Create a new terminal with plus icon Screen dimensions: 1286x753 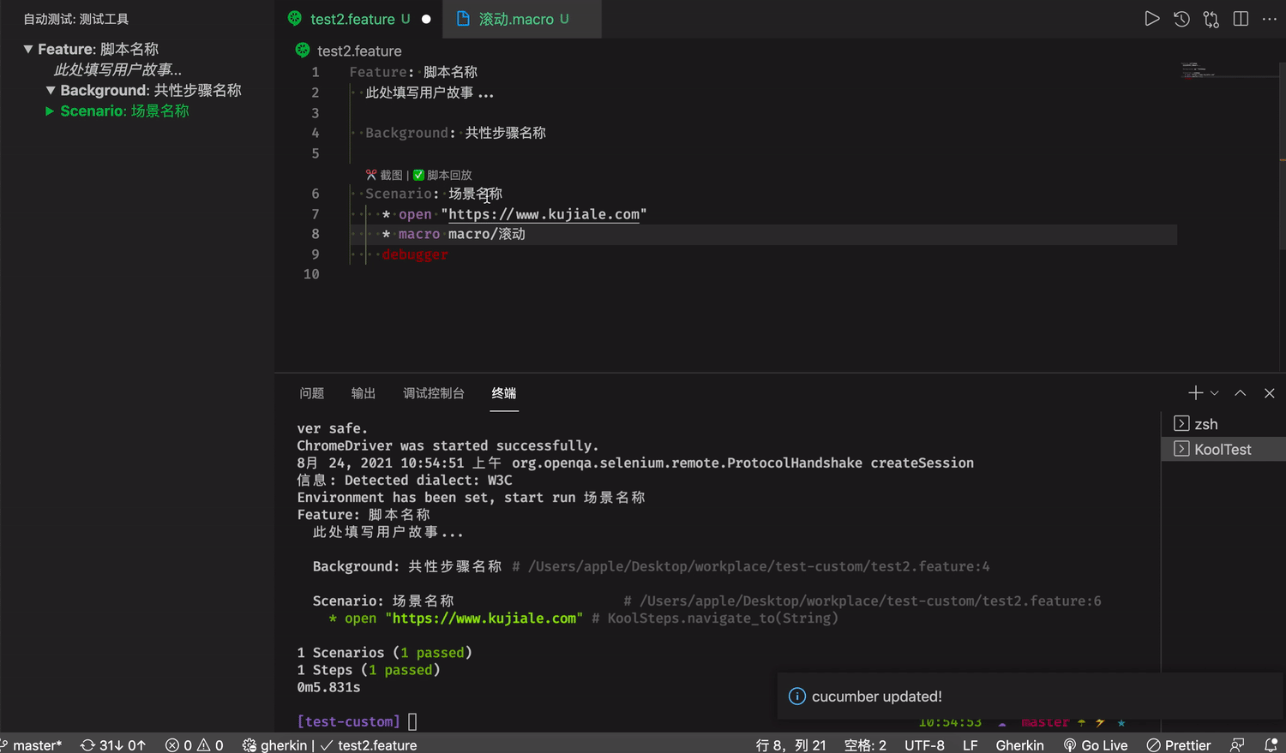click(x=1195, y=393)
